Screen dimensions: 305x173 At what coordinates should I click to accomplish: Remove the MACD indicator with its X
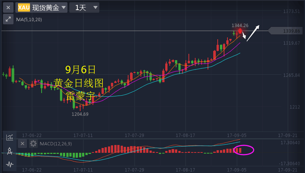[22, 144]
